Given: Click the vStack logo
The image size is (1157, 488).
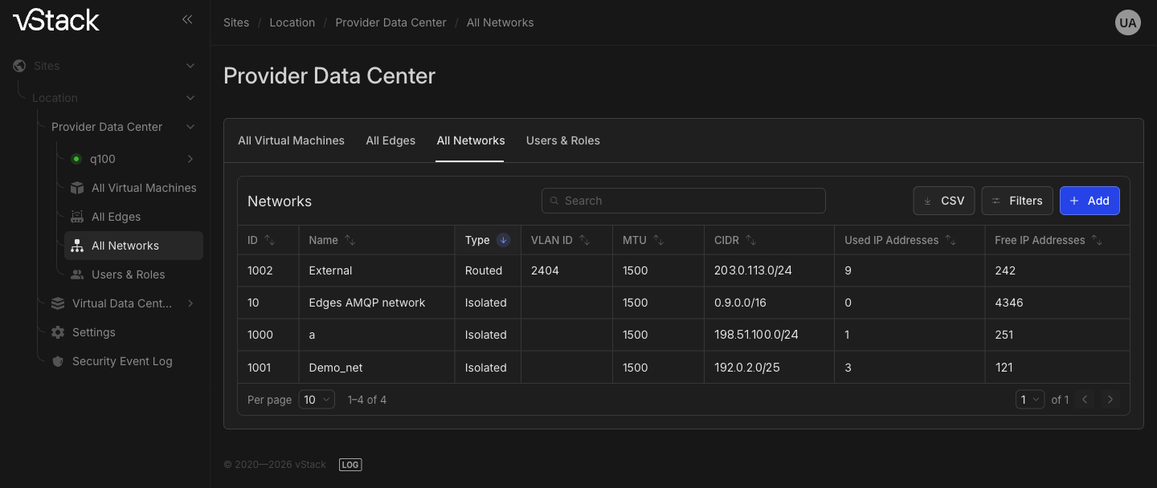Looking at the screenshot, I should click(x=56, y=20).
